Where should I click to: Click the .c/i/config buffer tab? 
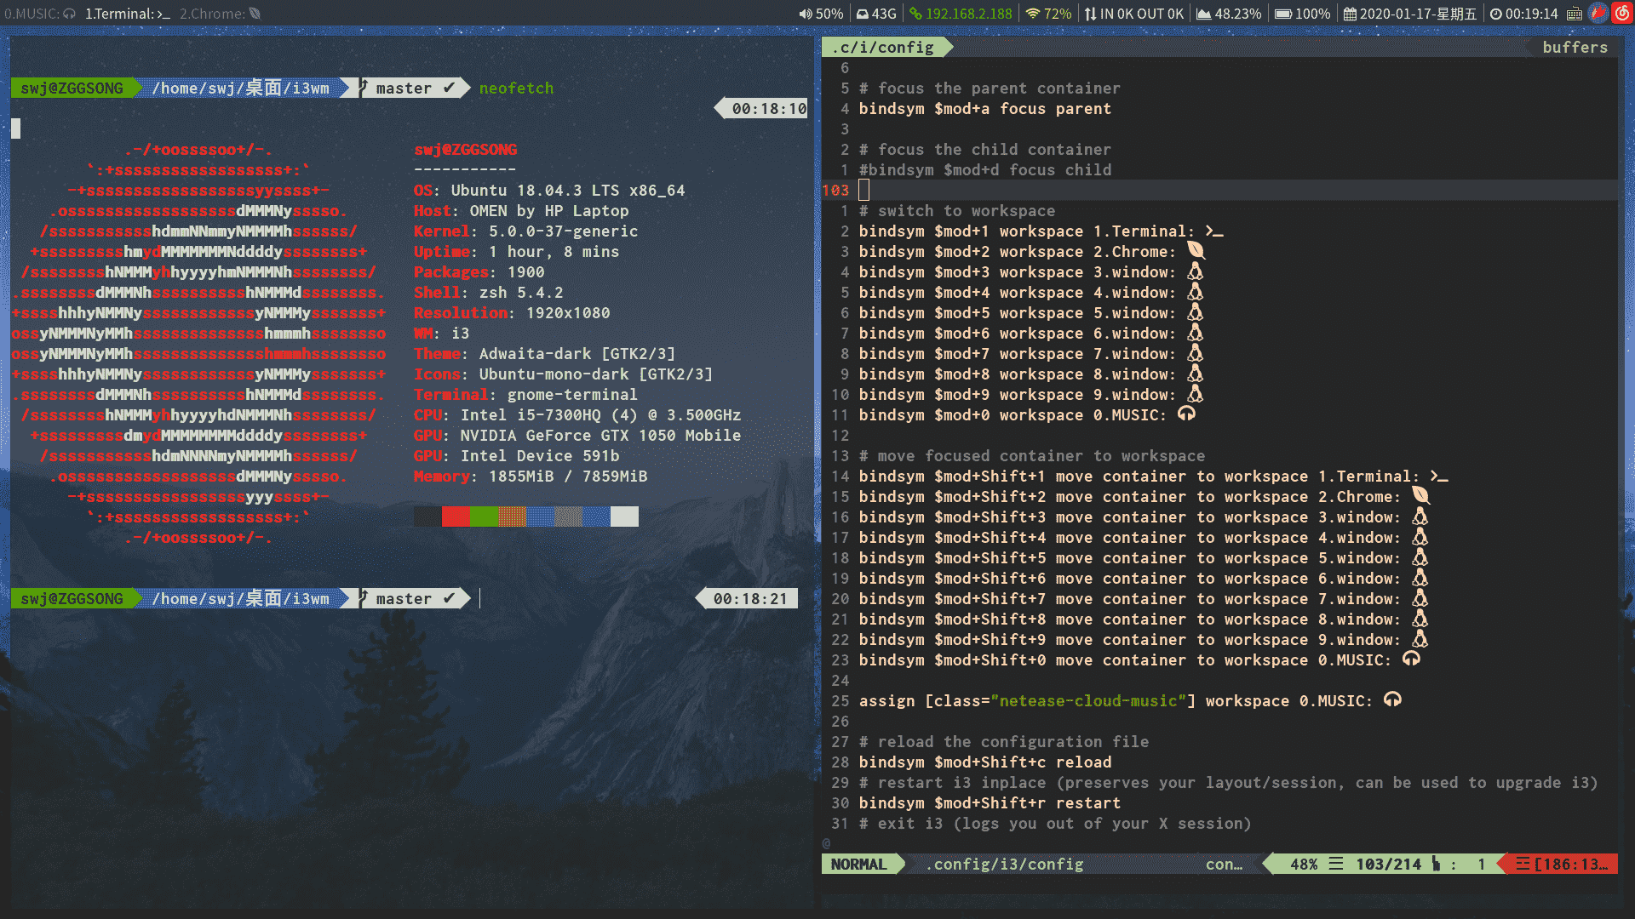(883, 48)
